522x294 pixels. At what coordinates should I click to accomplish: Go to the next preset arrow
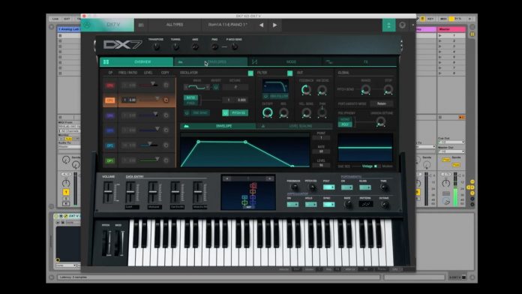coord(274,25)
